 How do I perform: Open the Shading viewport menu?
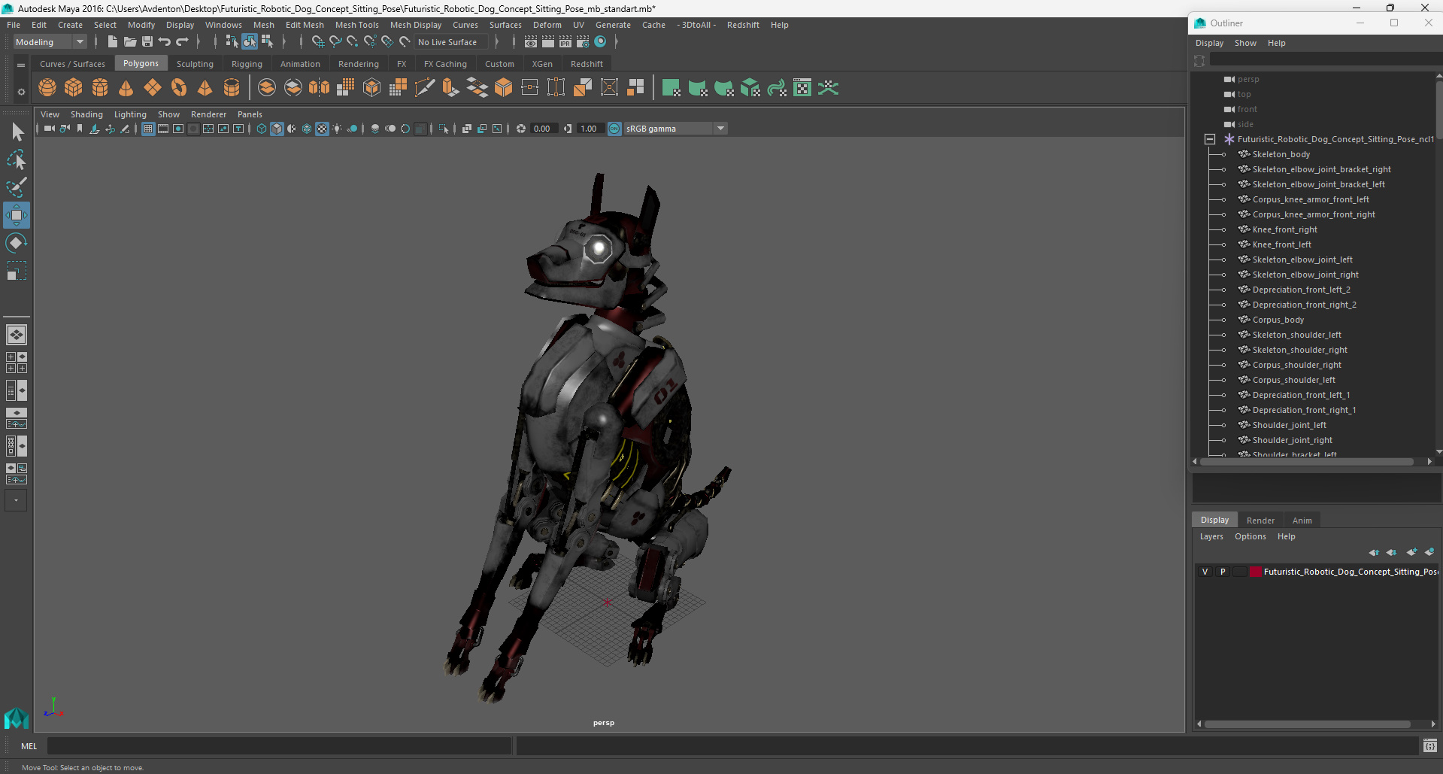[86, 114]
